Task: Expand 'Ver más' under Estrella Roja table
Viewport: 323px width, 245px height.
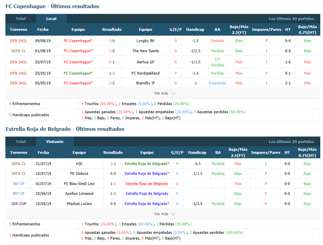Action: (165, 214)
